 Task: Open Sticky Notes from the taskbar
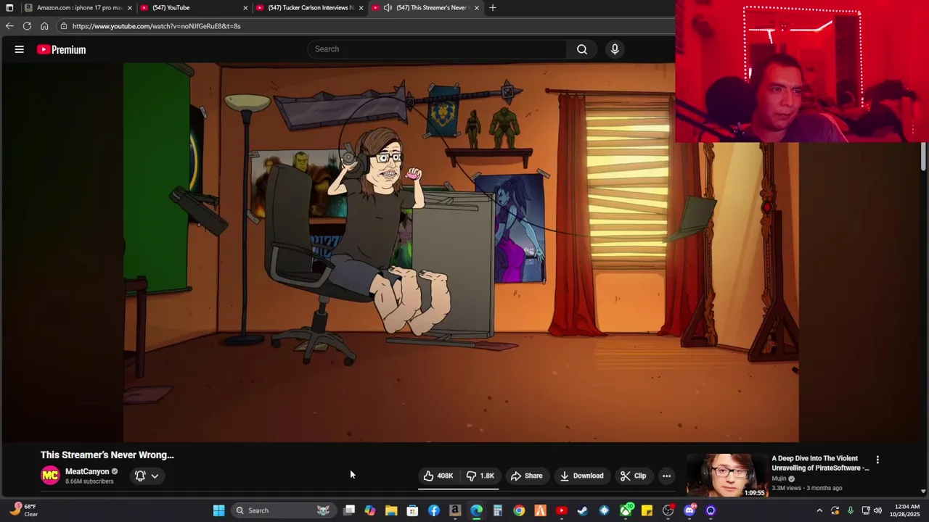[647, 510]
